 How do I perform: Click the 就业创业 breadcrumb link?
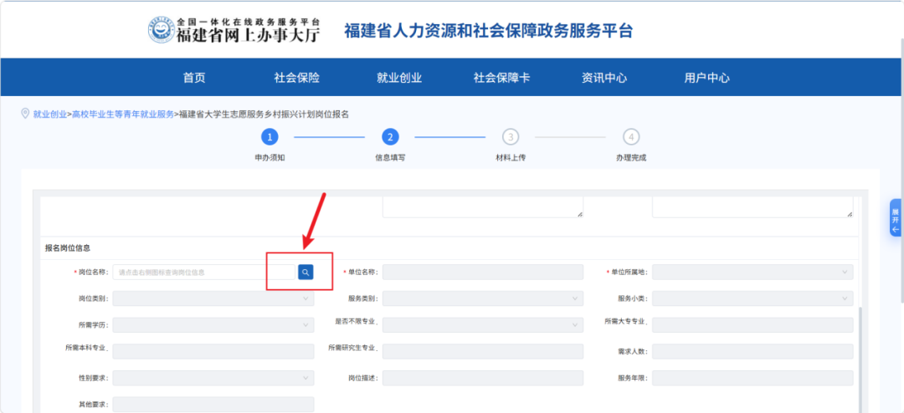50,115
